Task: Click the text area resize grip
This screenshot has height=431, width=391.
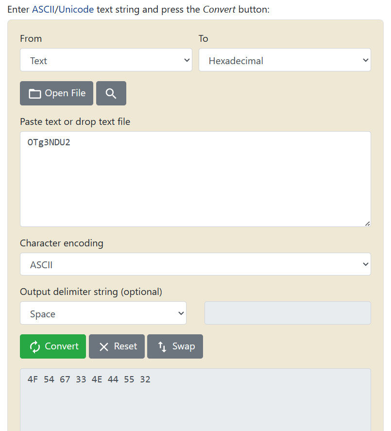Action: click(x=367, y=224)
